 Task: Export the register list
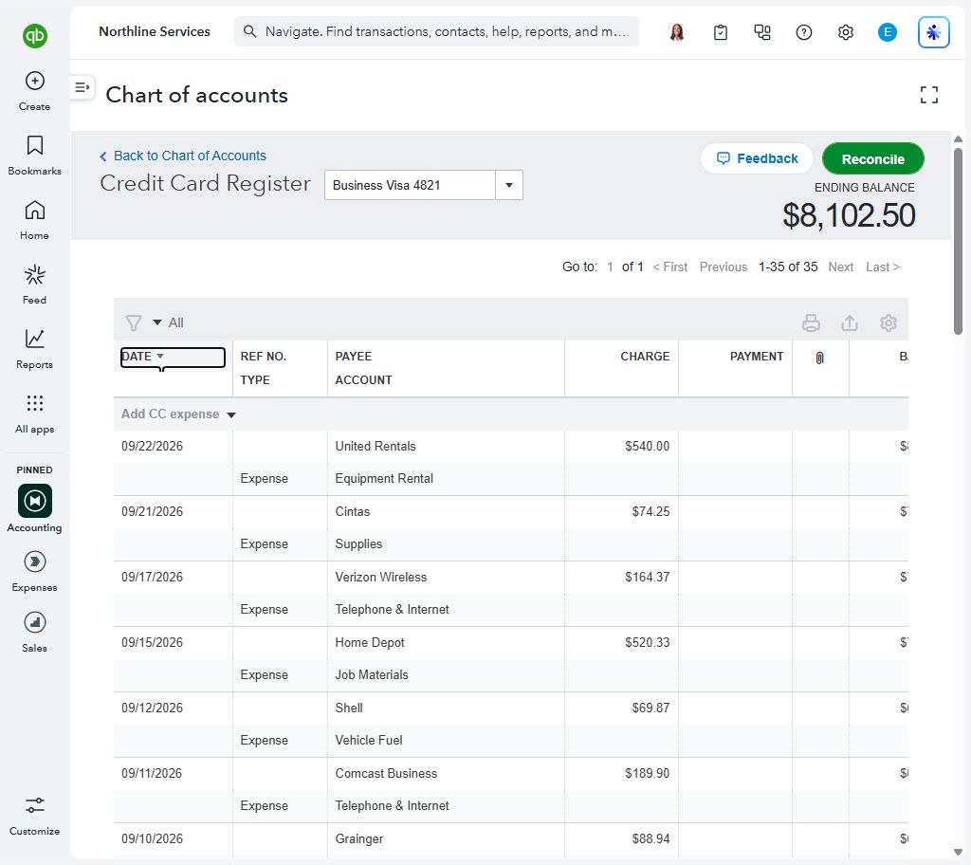coord(850,322)
